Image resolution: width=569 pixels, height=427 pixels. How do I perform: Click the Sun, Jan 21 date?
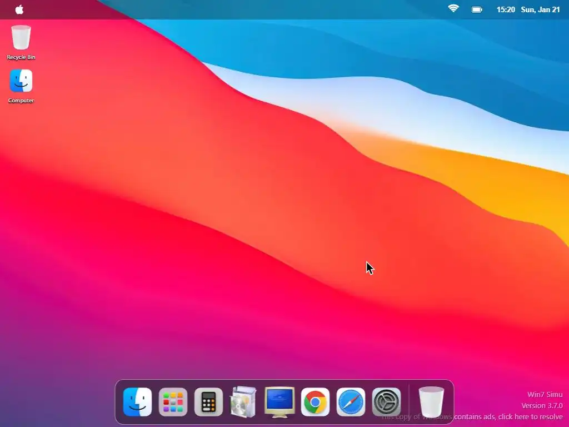(x=540, y=10)
